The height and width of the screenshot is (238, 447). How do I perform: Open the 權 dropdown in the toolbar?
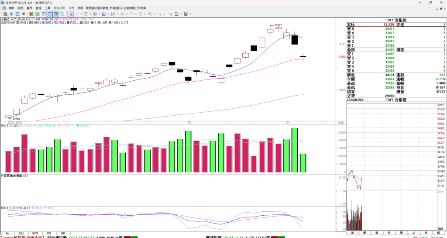24,14
